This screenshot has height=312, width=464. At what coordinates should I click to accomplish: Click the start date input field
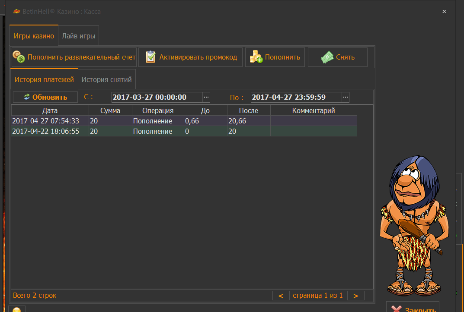157,97
